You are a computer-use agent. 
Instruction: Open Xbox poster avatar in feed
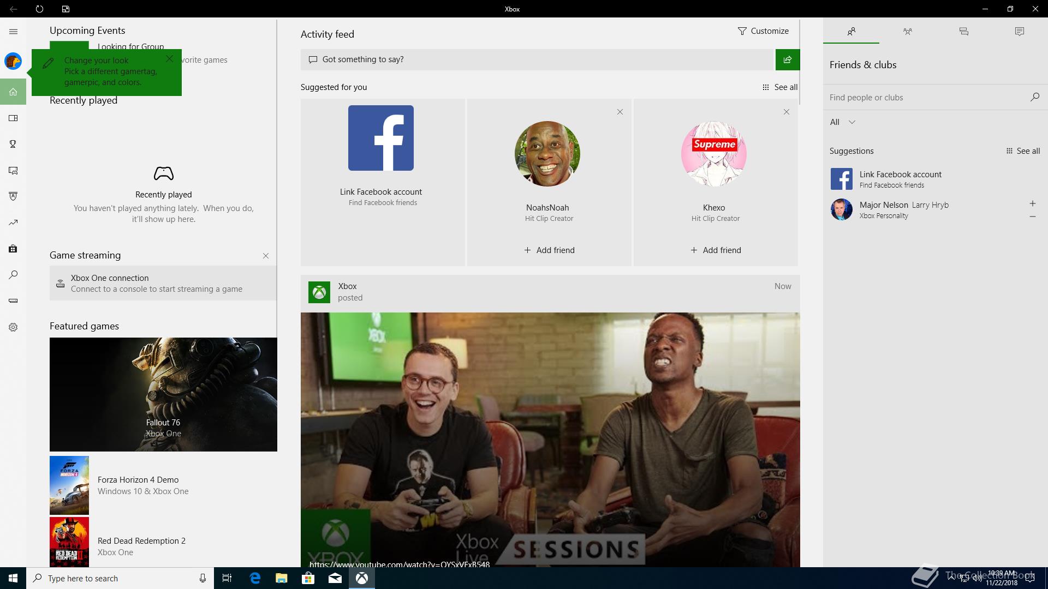(319, 292)
